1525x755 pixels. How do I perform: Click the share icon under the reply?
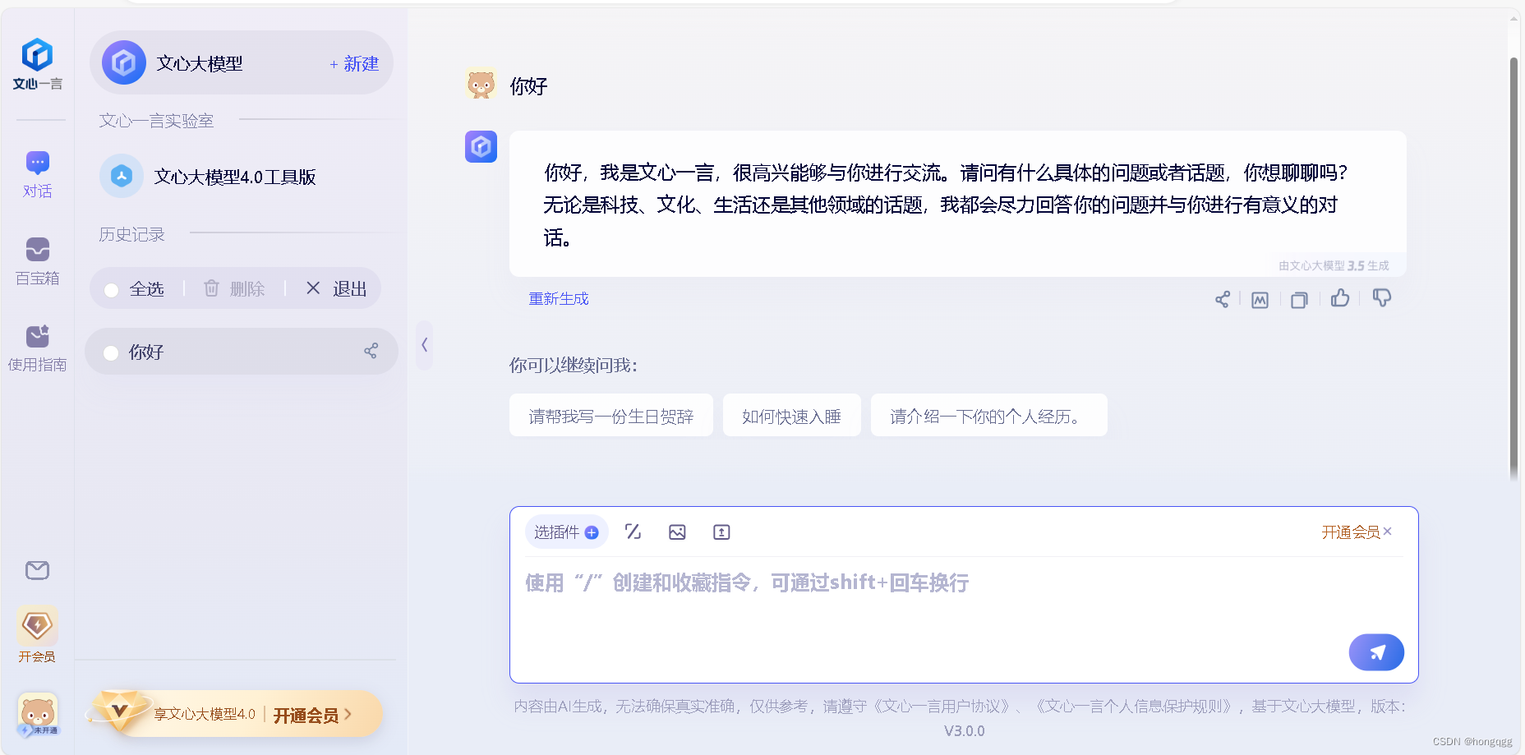[x=1222, y=300]
